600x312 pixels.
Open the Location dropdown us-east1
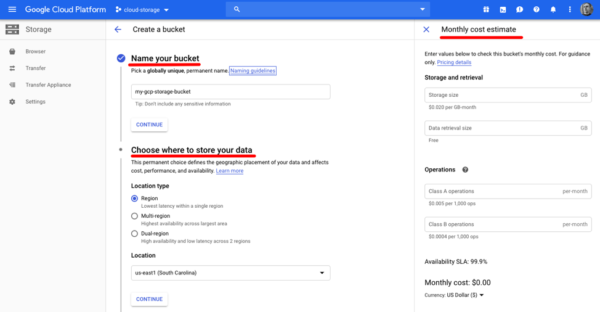230,273
